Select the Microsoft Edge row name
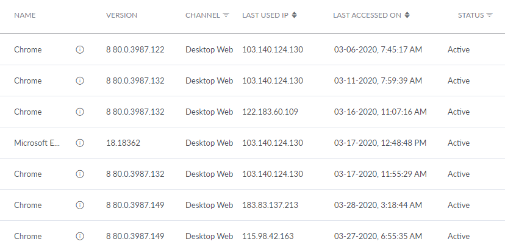This screenshot has height=247, width=505. click(37, 143)
